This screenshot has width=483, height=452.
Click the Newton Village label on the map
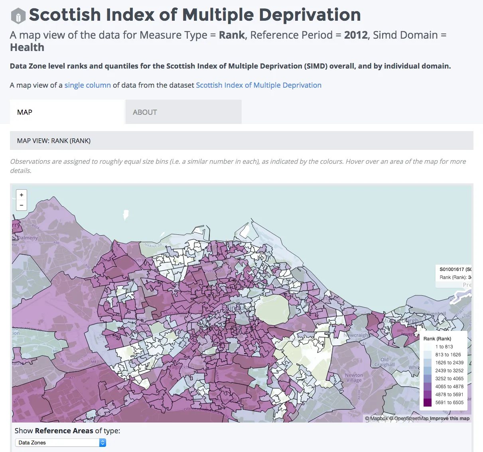[354, 377]
